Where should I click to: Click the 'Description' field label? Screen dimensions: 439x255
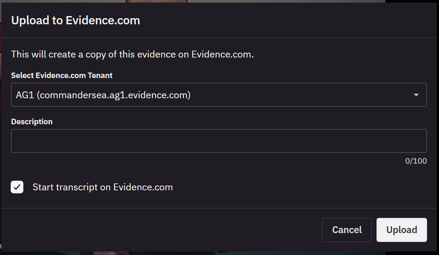coord(32,122)
